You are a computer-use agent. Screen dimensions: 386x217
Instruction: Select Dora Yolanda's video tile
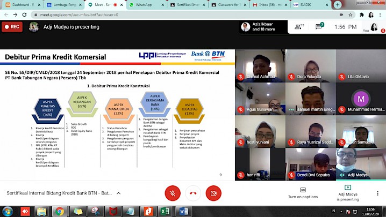click(x=311, y=66)
